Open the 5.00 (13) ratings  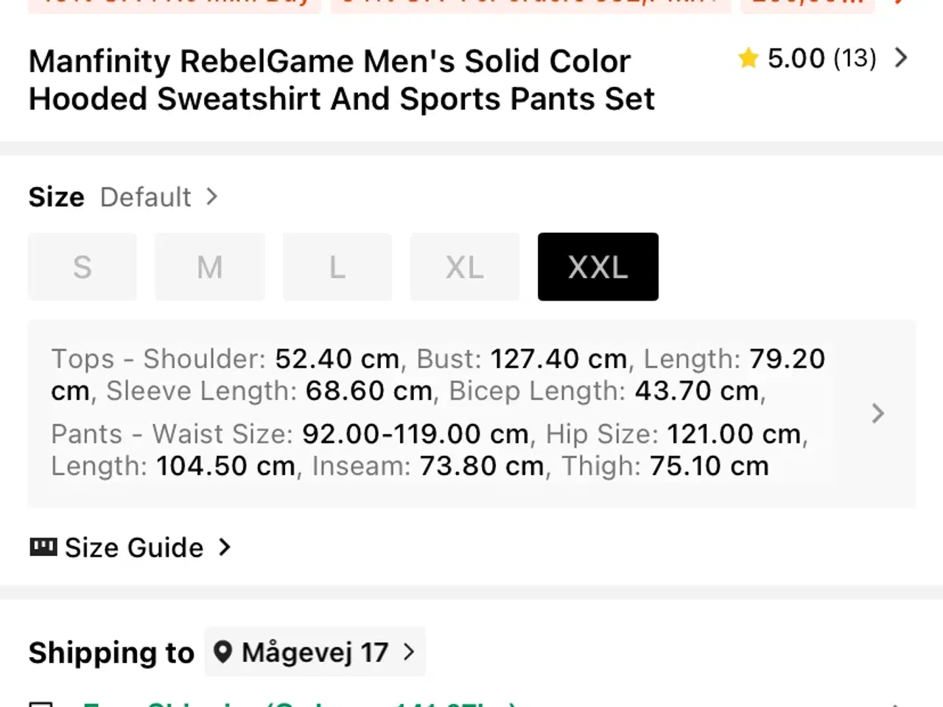(821, 58)
